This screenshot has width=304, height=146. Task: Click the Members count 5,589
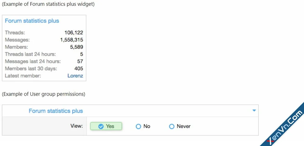(77, 47)
